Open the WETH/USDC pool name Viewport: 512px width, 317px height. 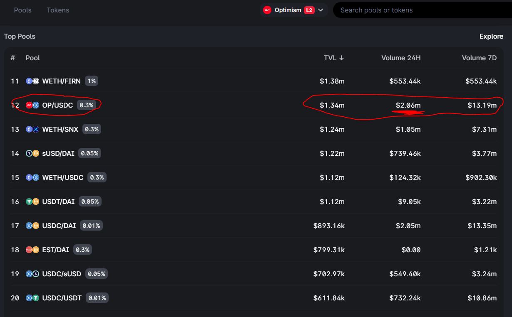pyautogui.click(x=63, y=177)
